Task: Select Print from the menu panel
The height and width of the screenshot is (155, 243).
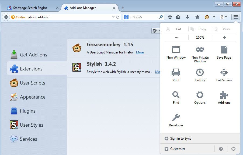Action: 176,75
